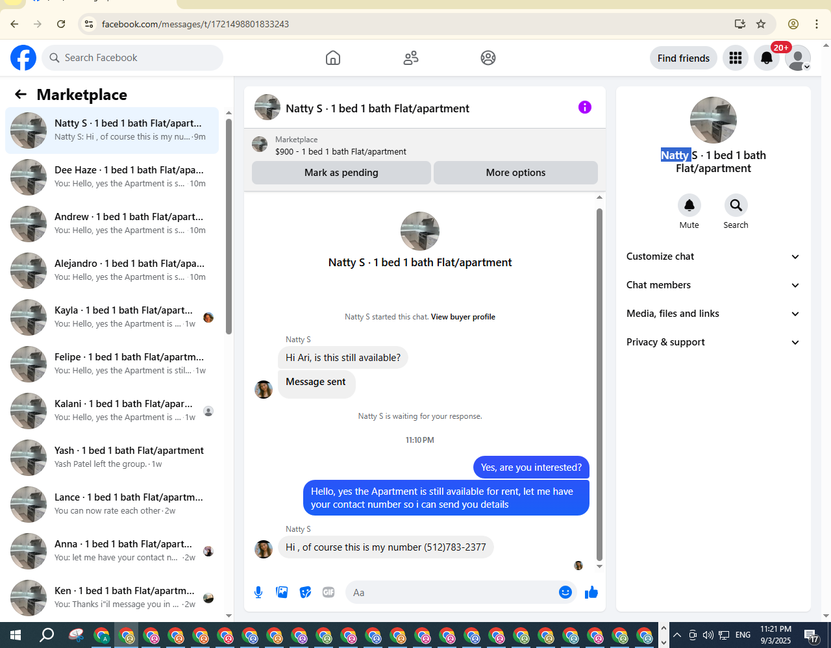Click the browser back arrow
Image resolution: width=831 pixels, height=648 pixels.
[14, 24]
